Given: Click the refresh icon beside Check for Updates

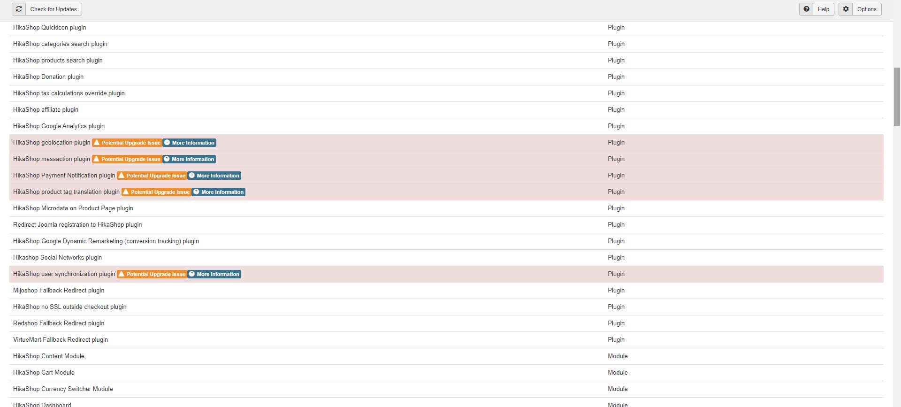Looking at the screenshot, I should tap(19, 9).
